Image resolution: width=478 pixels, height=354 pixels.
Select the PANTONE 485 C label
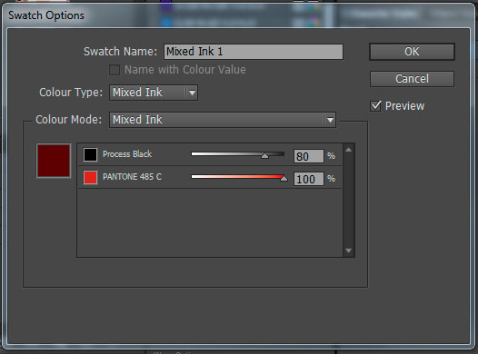(x=132, y=176)
